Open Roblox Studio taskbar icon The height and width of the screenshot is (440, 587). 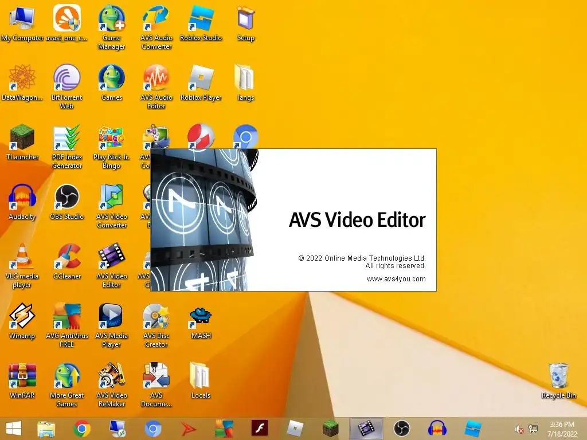(473, 429)
